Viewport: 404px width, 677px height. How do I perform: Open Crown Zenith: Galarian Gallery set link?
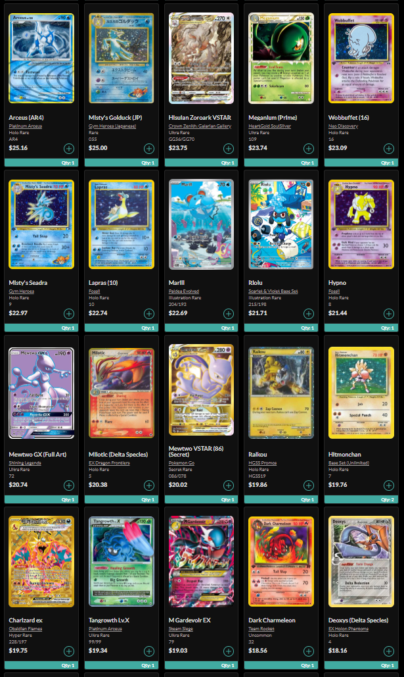[200, 126]
